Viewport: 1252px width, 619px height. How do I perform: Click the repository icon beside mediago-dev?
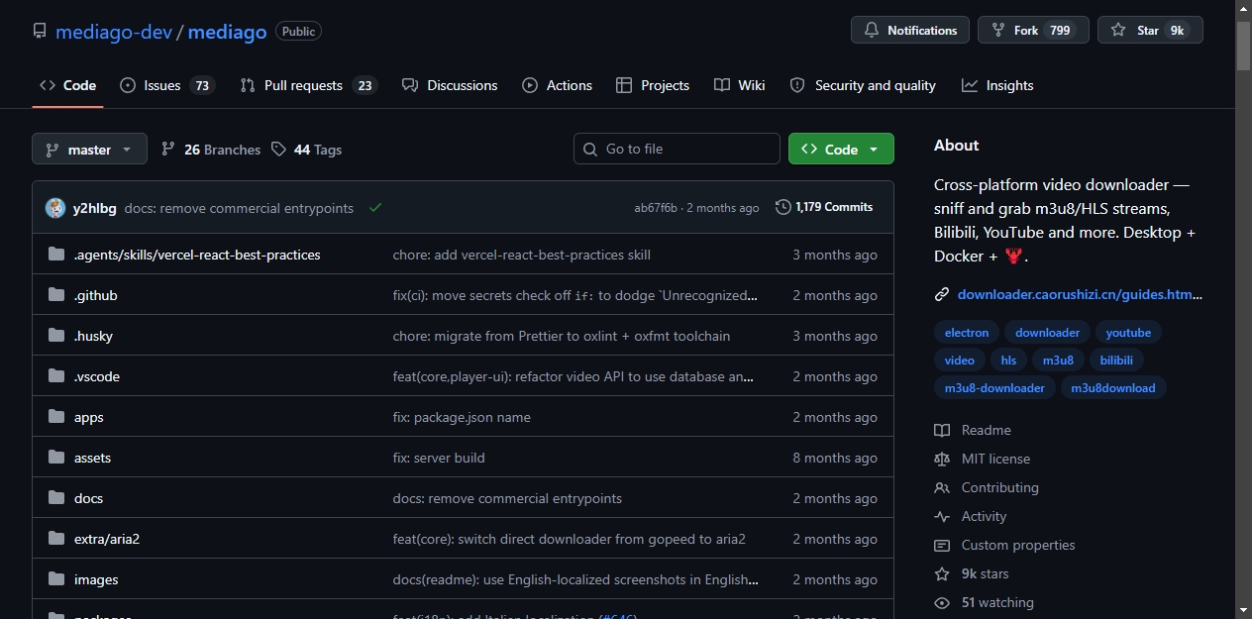click(x=40, y=31)
